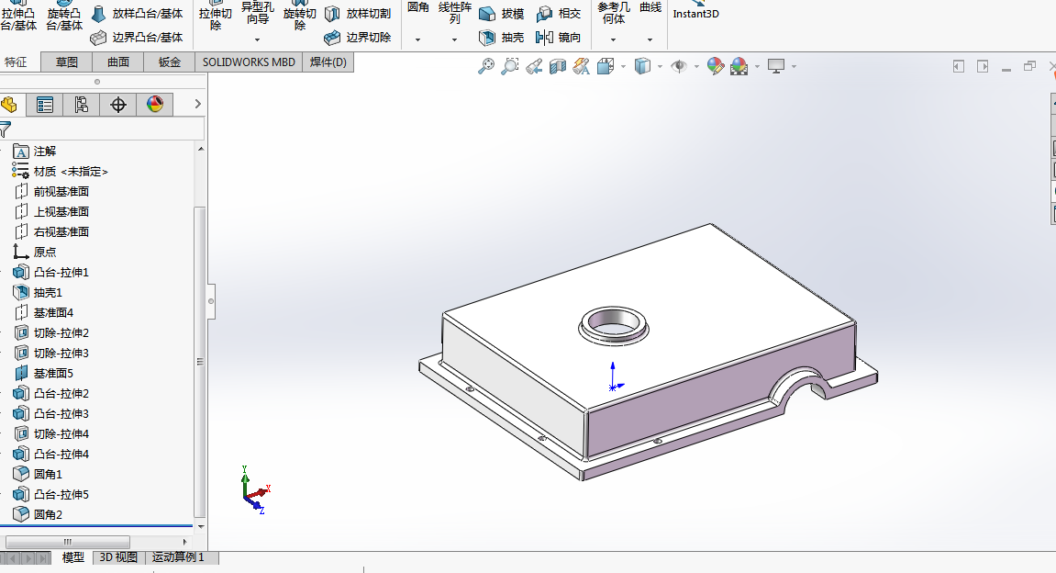Image resolution: width=1056 pixels, height=573 pixels.
Task: Toggle the Section View icon
Action: point(558,66)
